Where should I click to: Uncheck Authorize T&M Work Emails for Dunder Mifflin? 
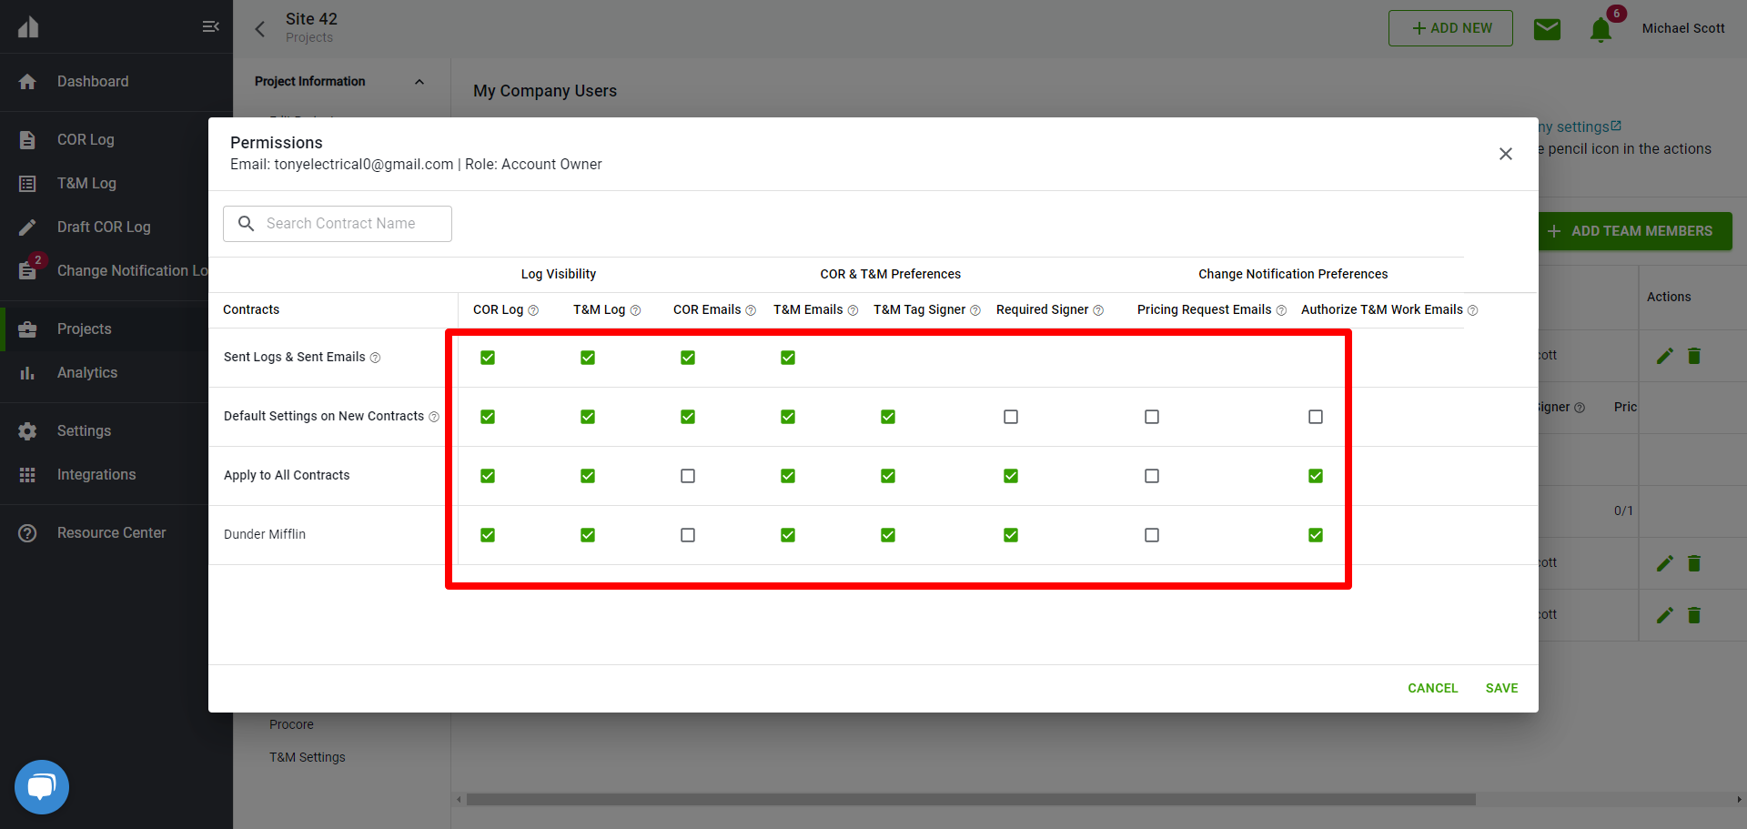point(1316,535)
